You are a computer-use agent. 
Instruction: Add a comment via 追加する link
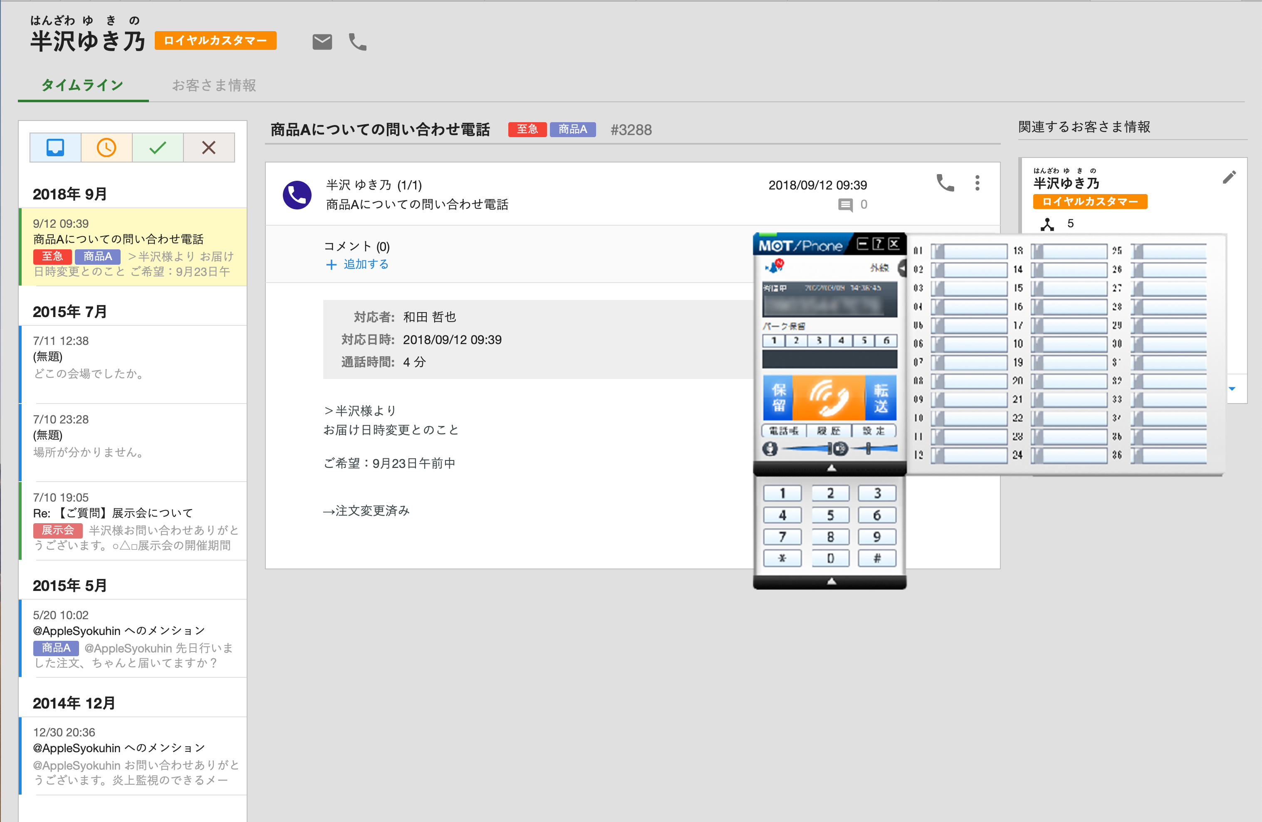point(365,264)
